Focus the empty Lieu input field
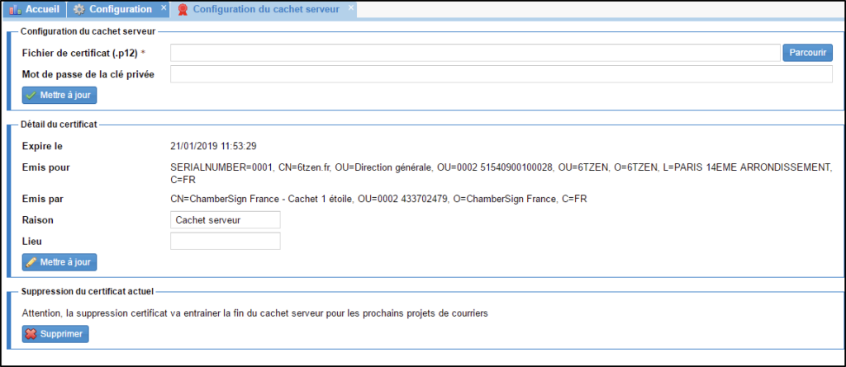The width and height of the screenshot is (846, 367). pyautogui.click(x=225, y=241)
